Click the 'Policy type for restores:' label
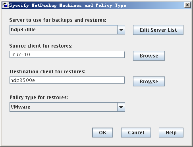This screenshot has height=147, width=193. point(39,97)
